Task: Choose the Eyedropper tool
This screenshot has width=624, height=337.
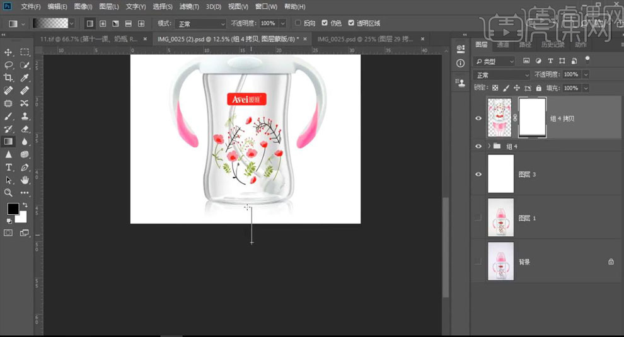Action: click(25, 77)
